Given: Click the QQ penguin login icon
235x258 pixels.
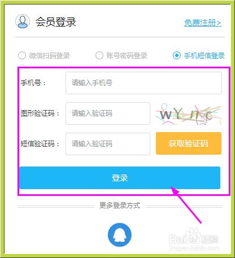Looking at the screenshot, I should pyautogui.click(x=120, y=235).
